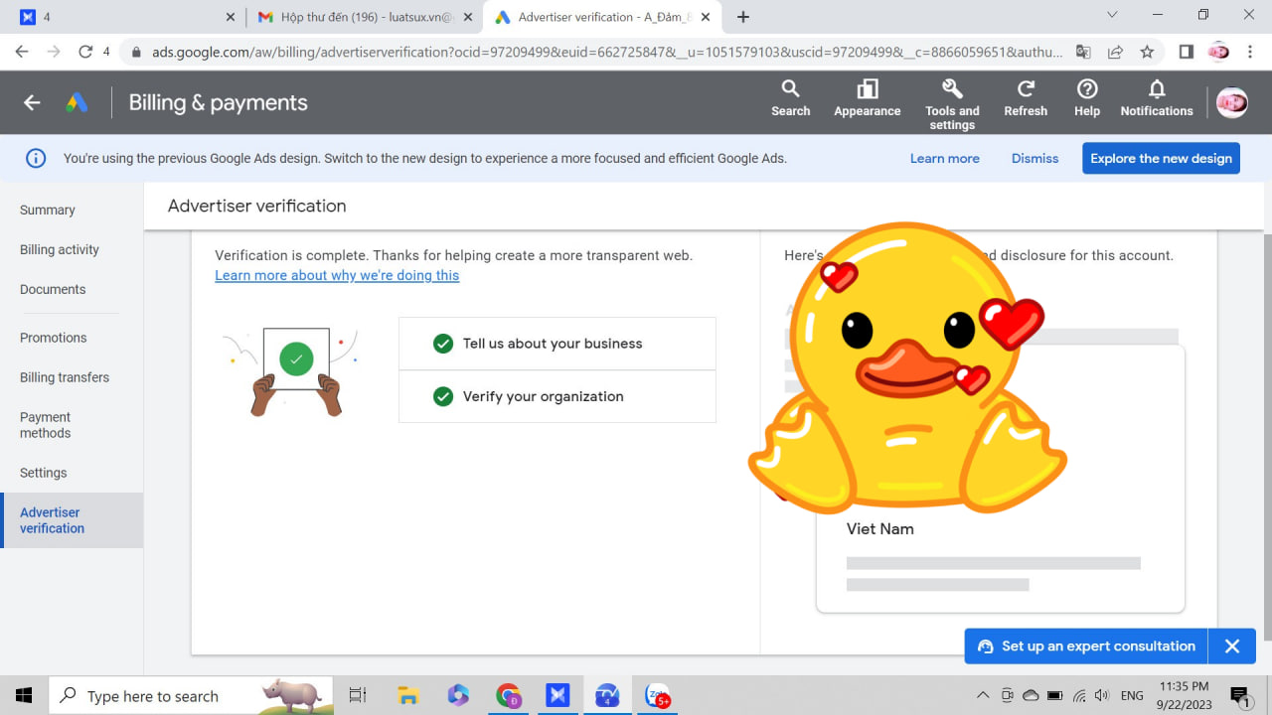This screenshot has width=1272, height=715.
Task: Click Explore the new design button
Action: (1161, 158)
